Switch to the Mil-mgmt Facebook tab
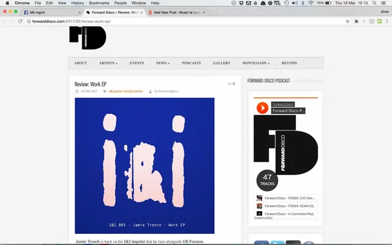This screenshot has height=245, width=392. pos(51,12)
